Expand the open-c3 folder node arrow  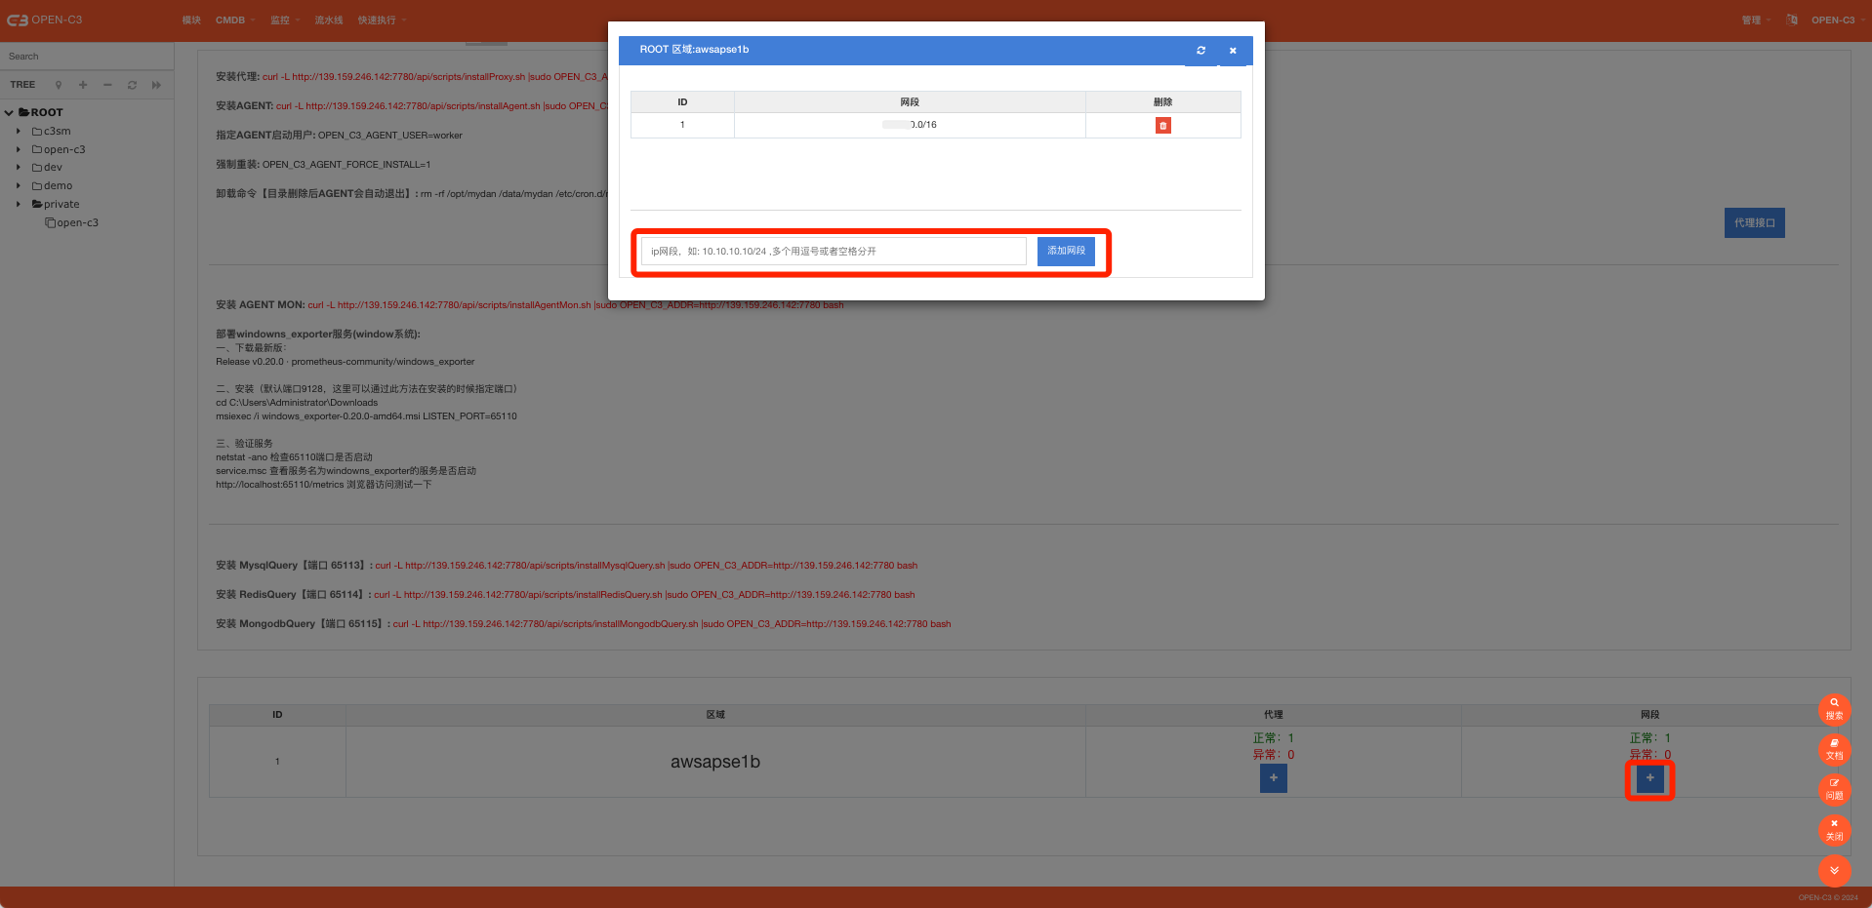point(19,149)
